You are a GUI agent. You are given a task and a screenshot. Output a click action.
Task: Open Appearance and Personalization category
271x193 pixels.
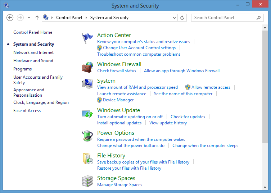[x=29, y=92]
